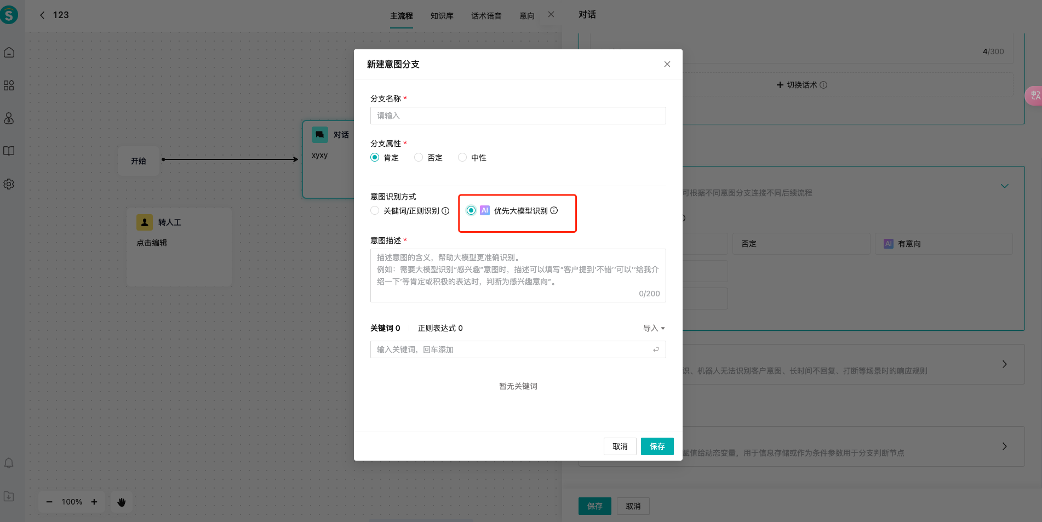Click the 对话 node chat icon

[x=320, y=135]
